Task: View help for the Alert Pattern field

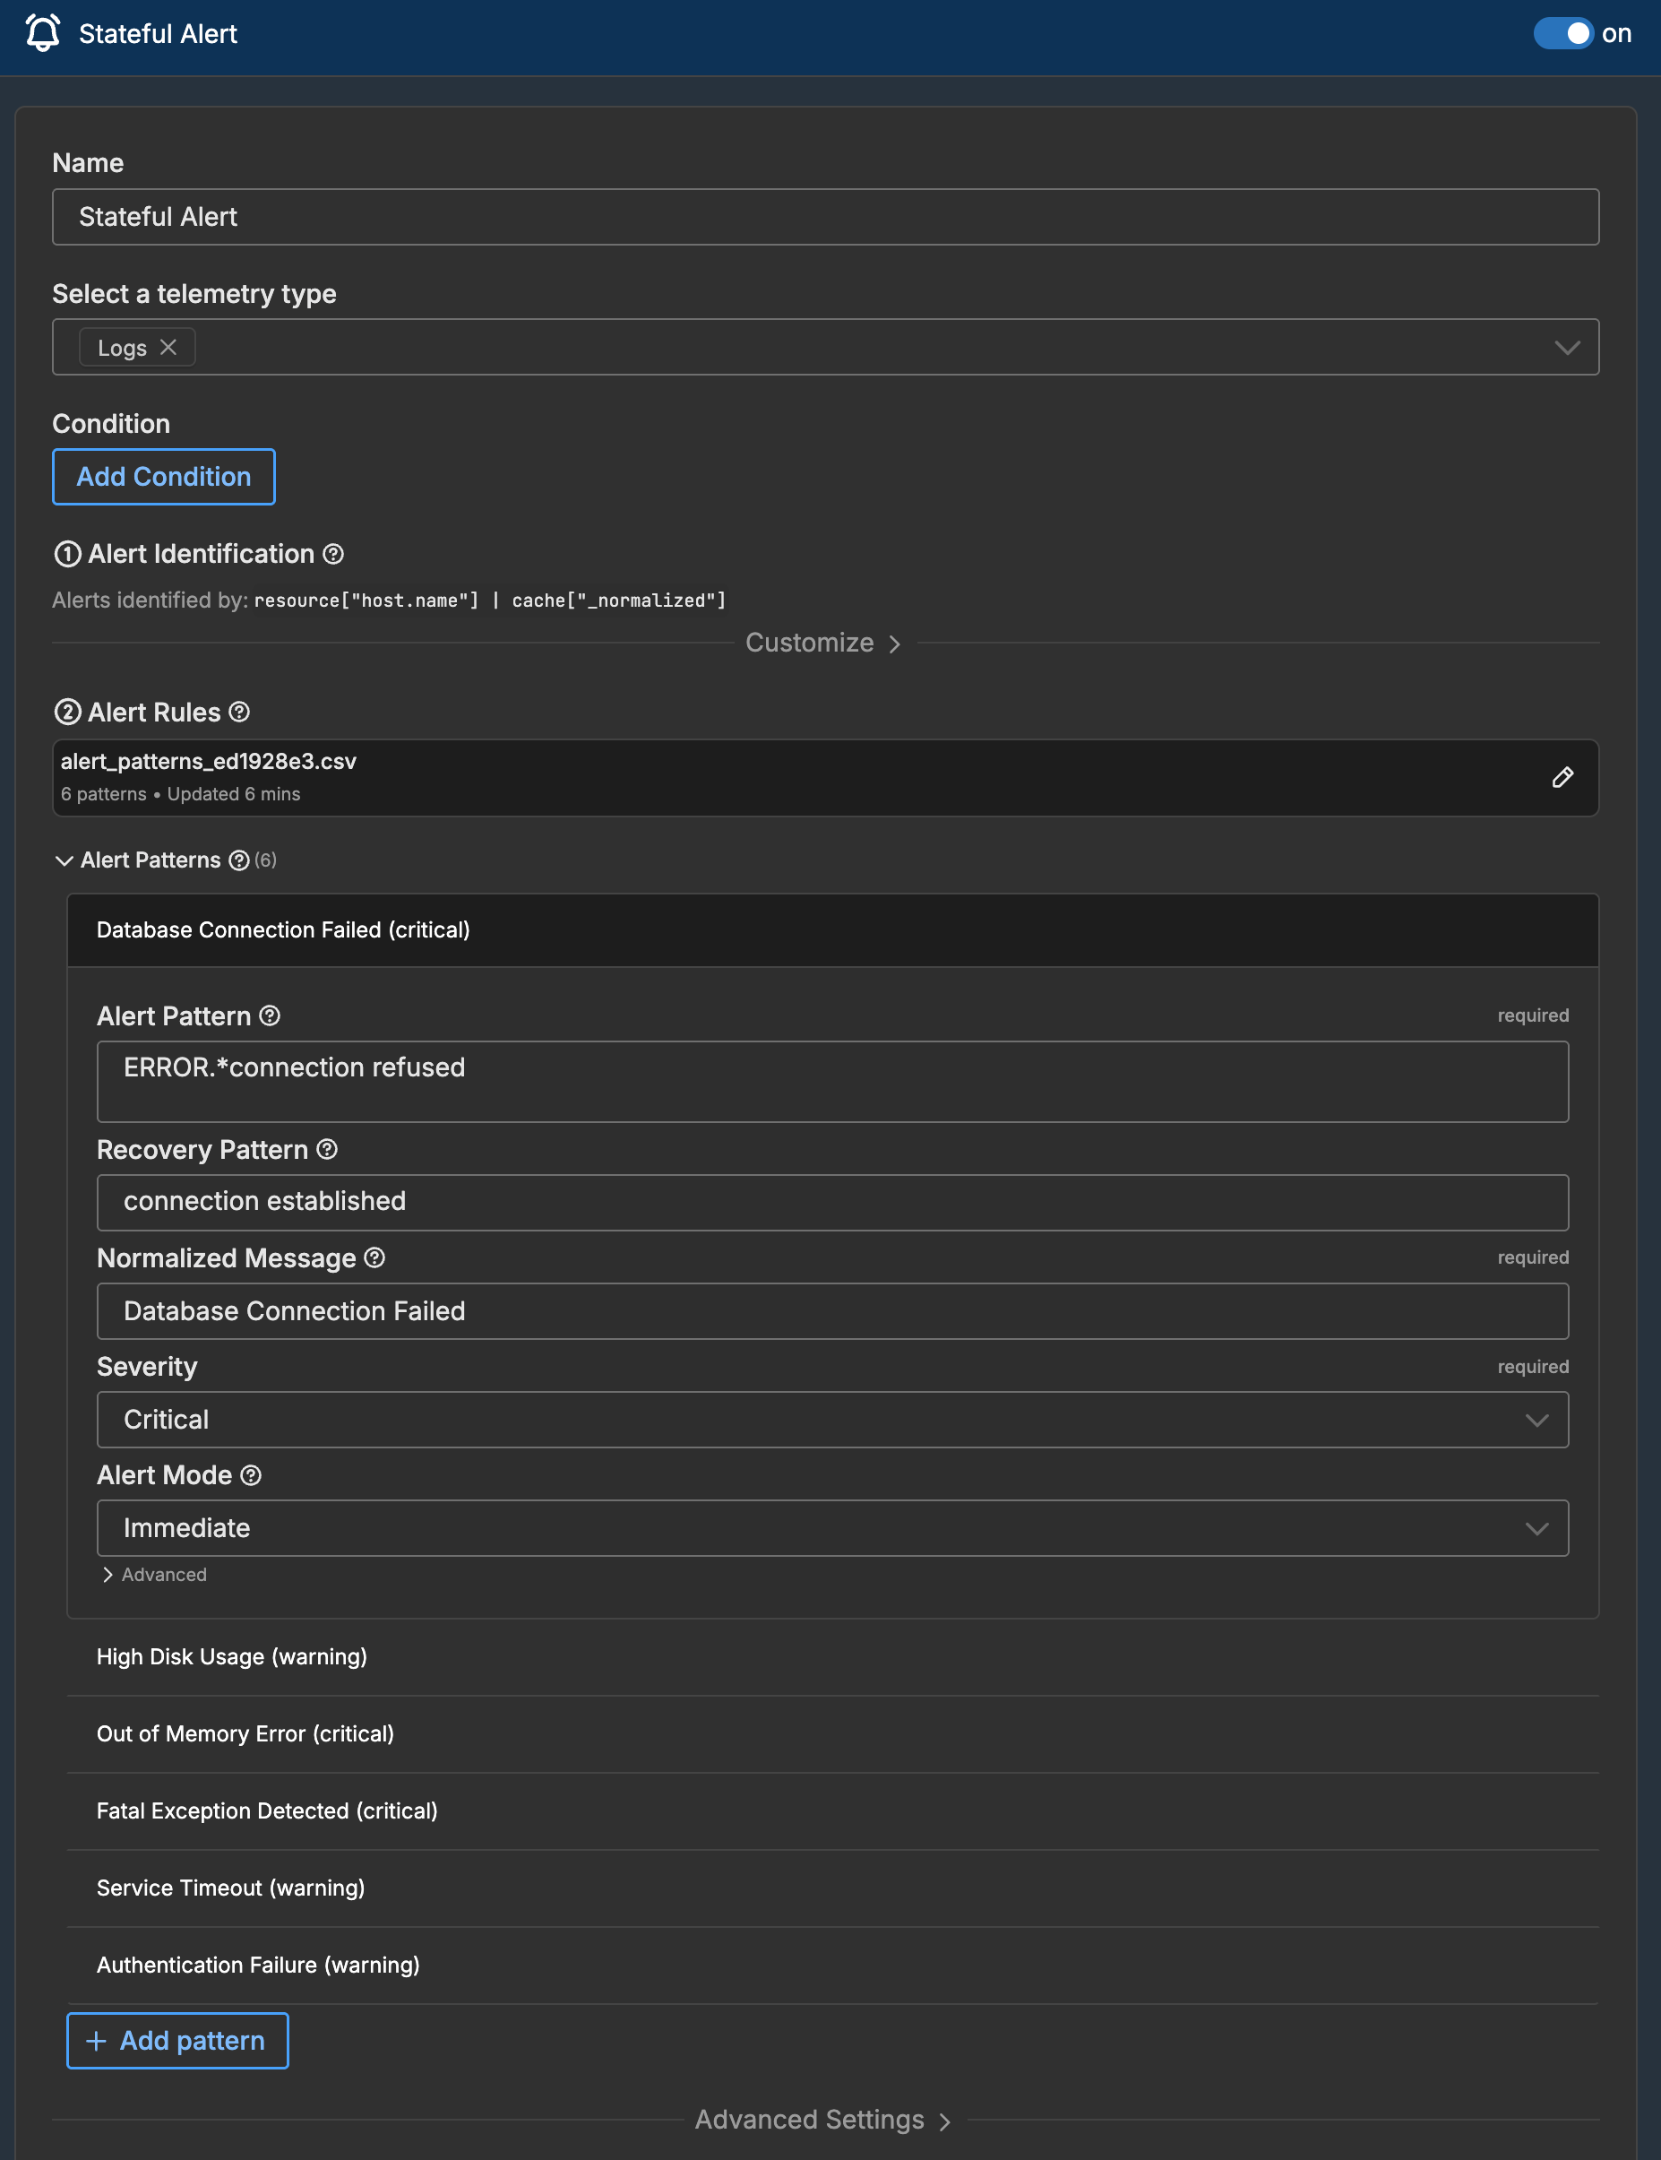Action: [x=268, y=1015]
